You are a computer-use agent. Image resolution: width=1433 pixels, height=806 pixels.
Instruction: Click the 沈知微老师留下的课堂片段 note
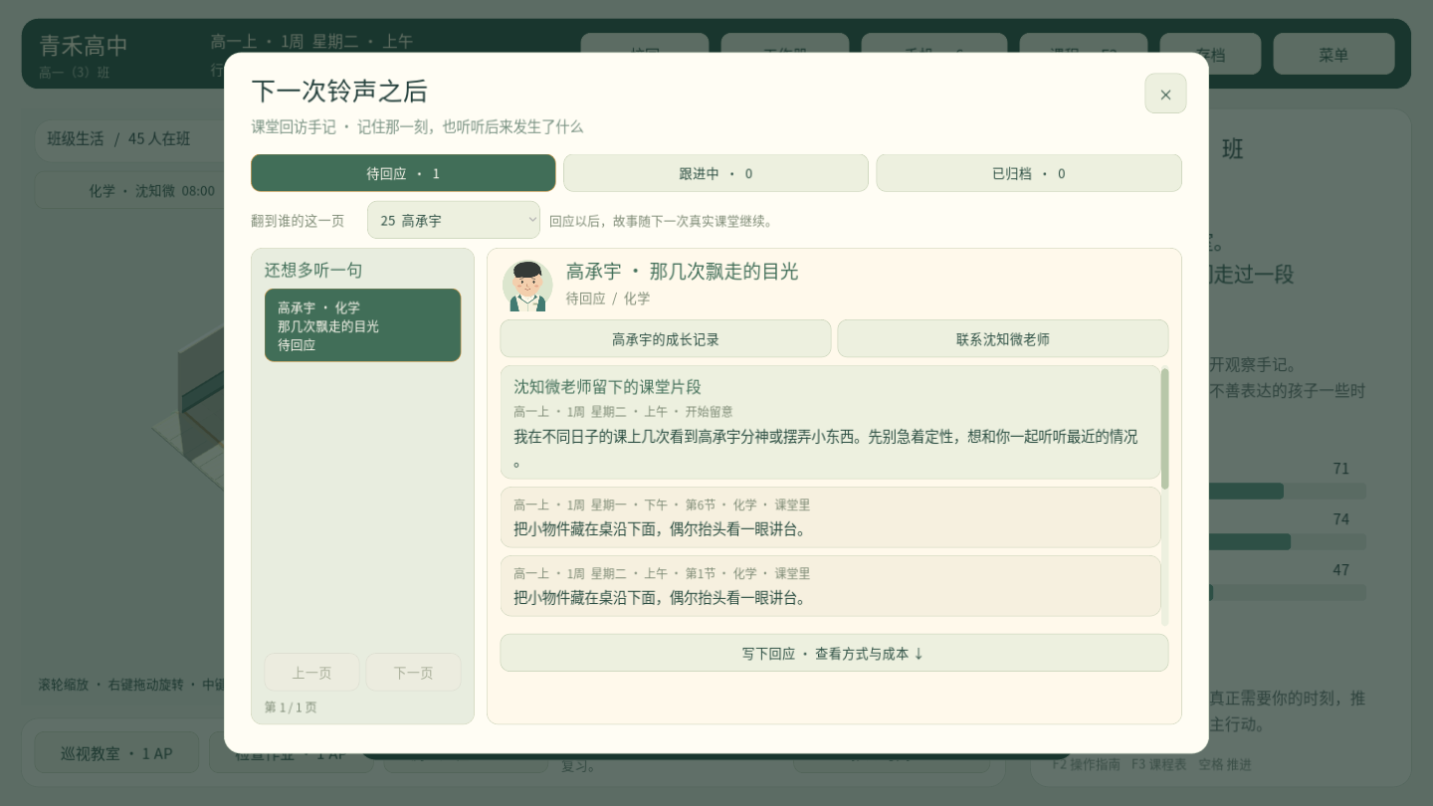click(x=830, y=423)
